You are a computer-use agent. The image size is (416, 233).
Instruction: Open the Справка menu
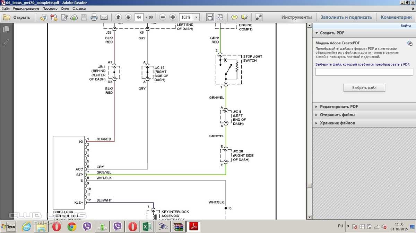[79, 8]
